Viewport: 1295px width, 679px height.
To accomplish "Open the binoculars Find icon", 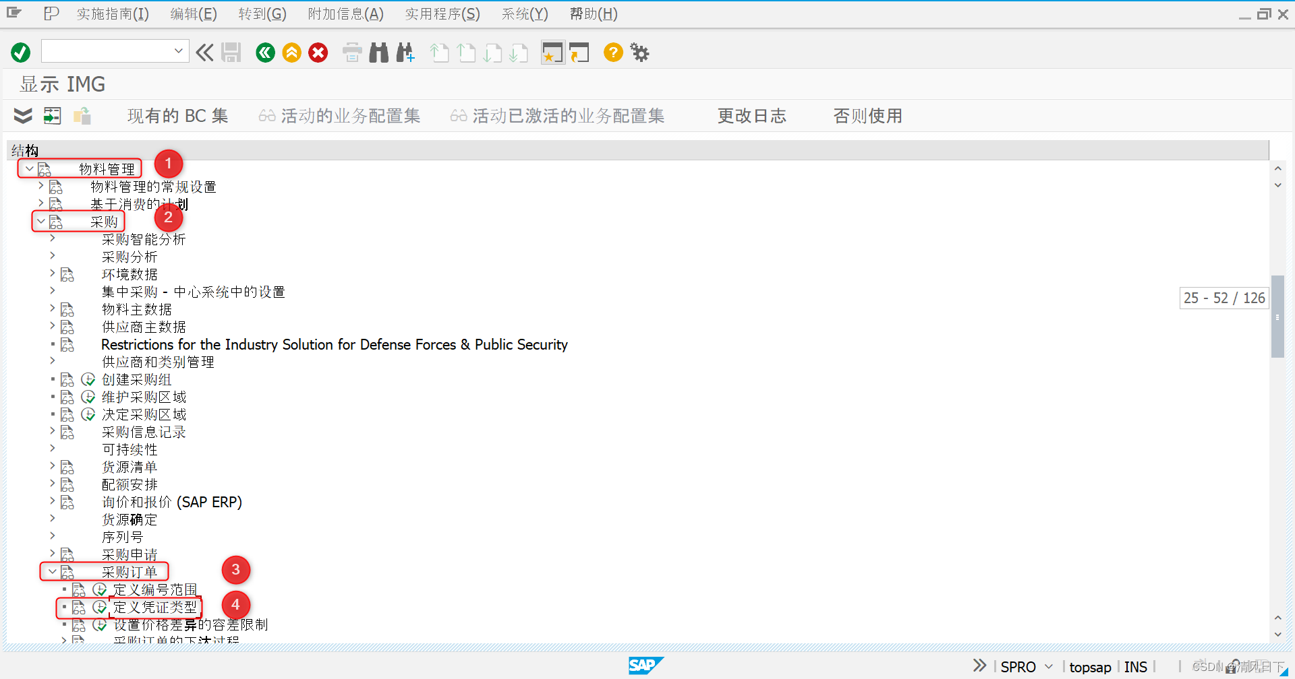I will click(x=378, y=53).
